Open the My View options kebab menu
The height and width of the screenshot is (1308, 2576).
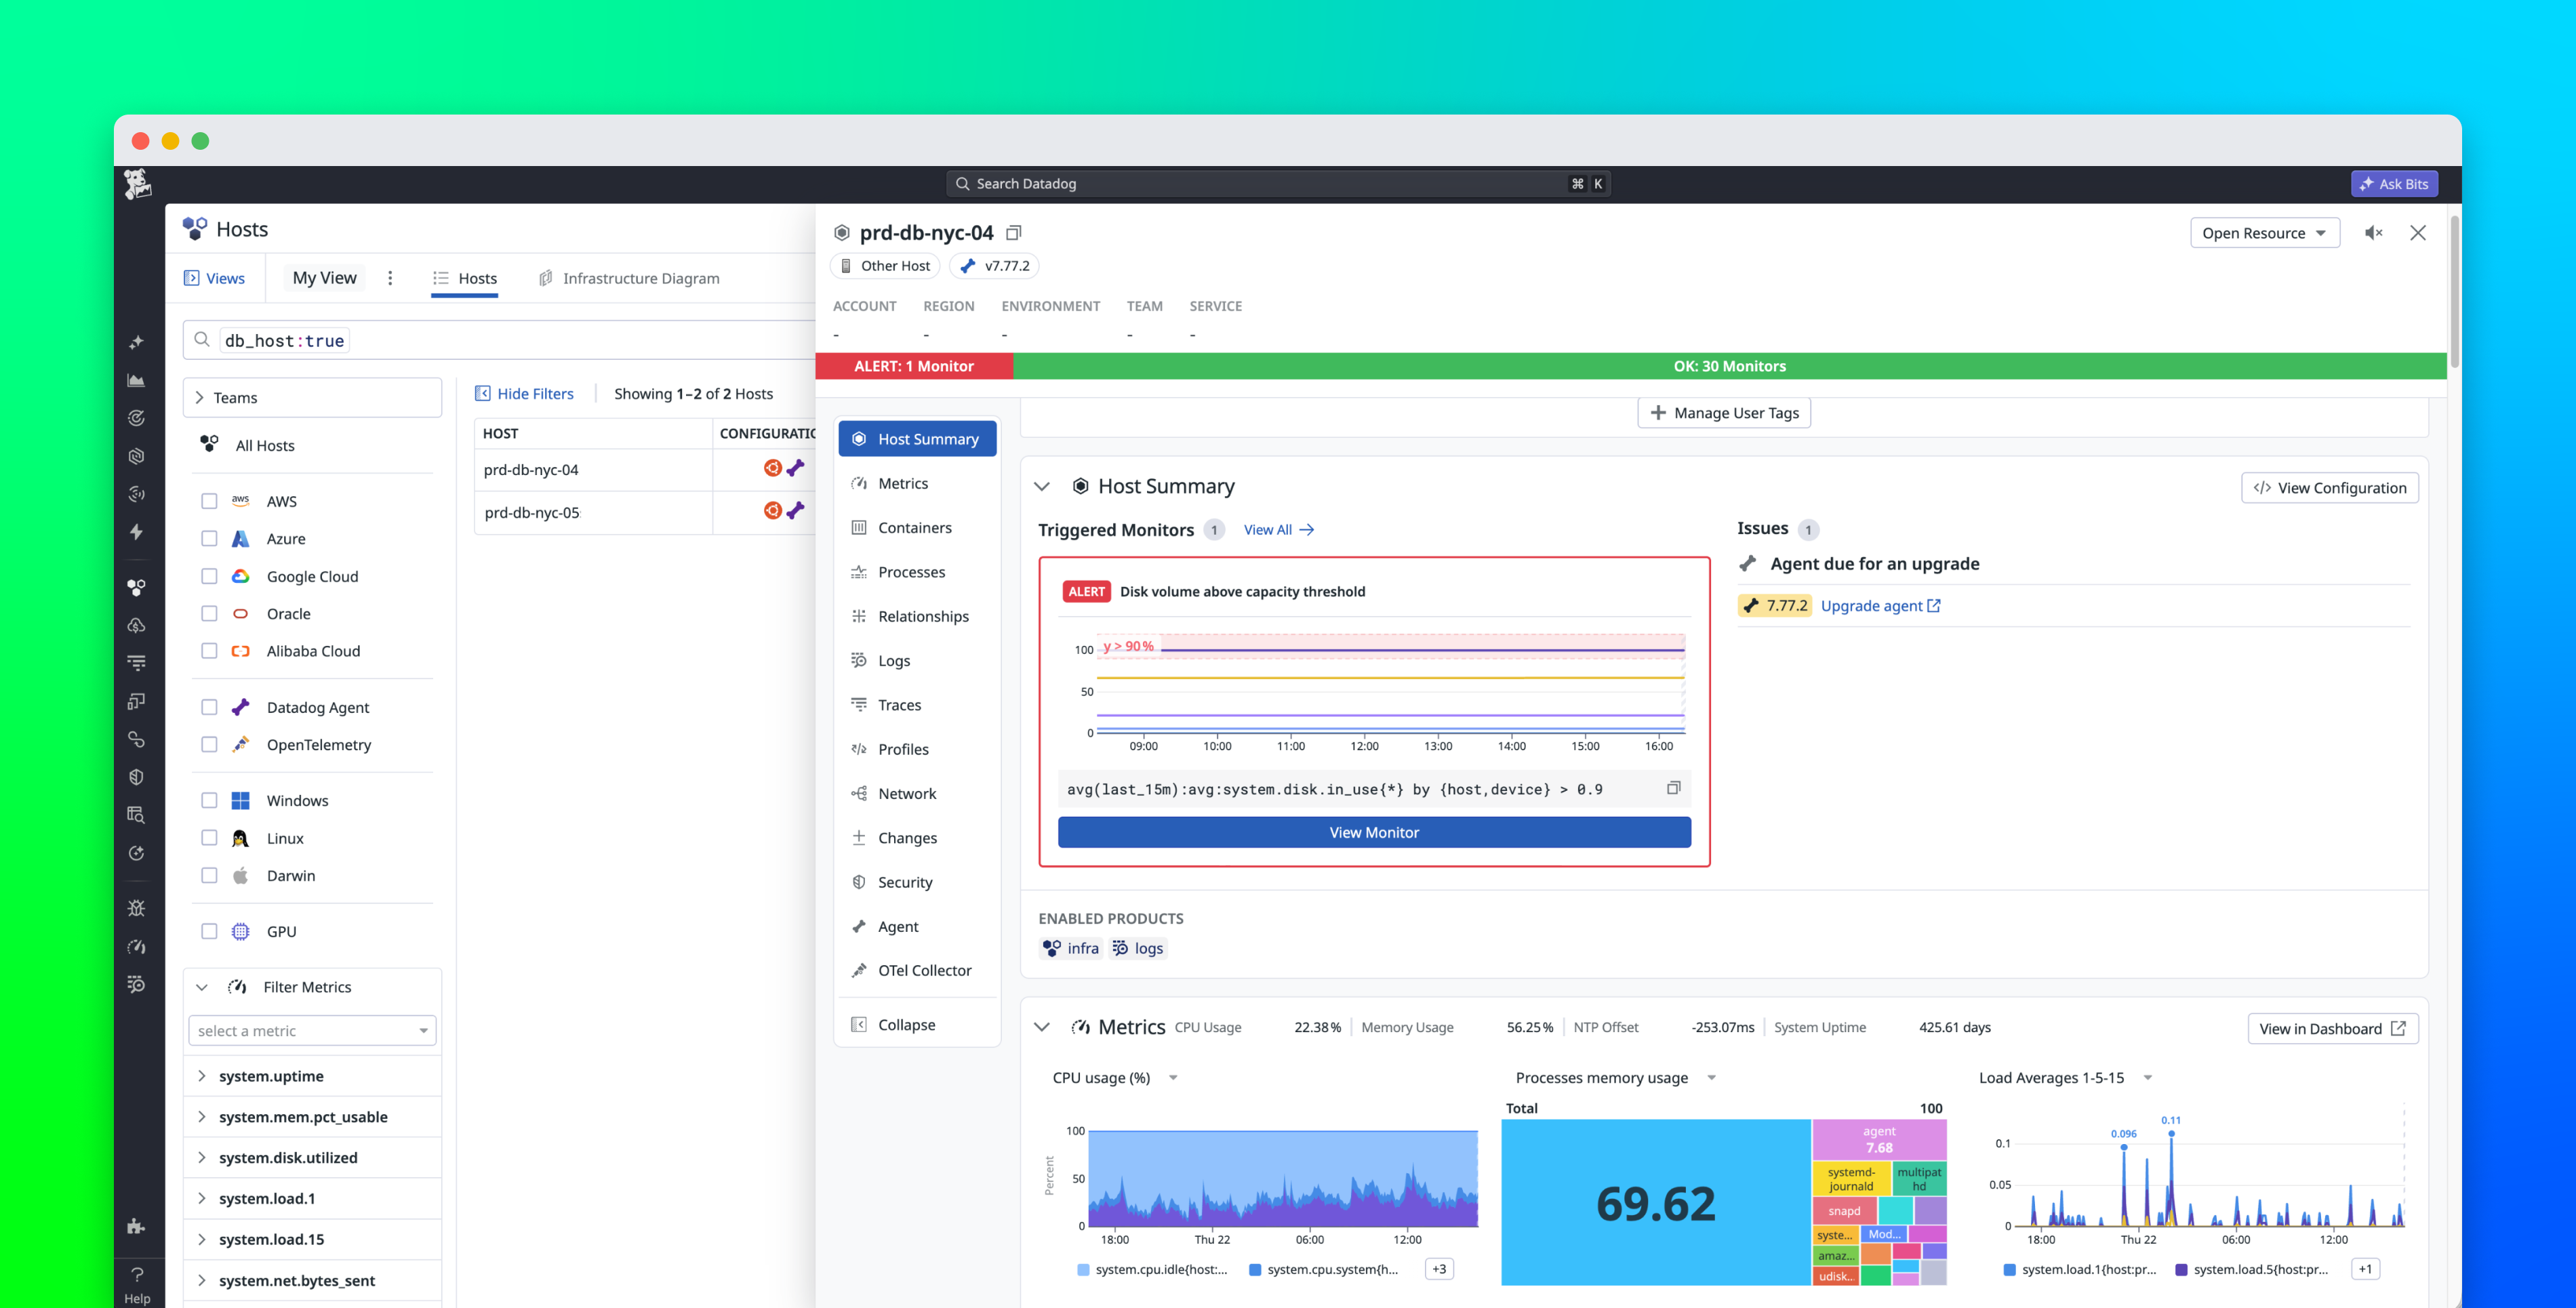[x=390, y=278]
